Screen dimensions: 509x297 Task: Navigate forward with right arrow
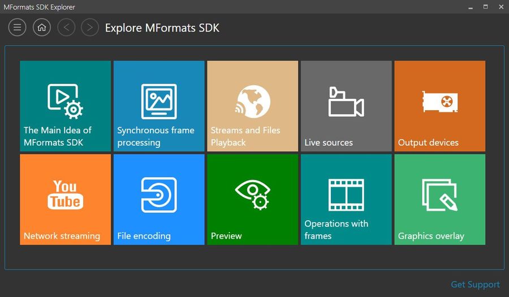point(90,27)
